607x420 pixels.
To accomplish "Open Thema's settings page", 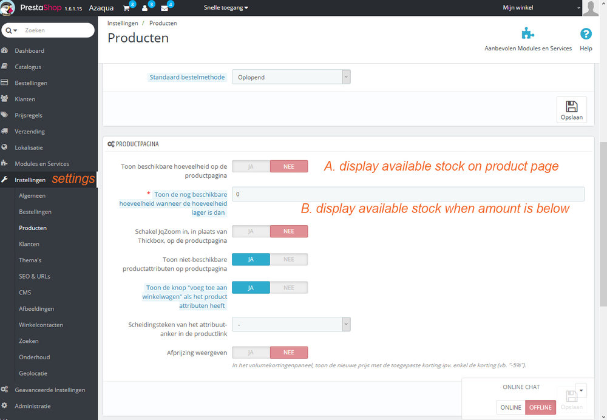I will (x=30, y=260).
